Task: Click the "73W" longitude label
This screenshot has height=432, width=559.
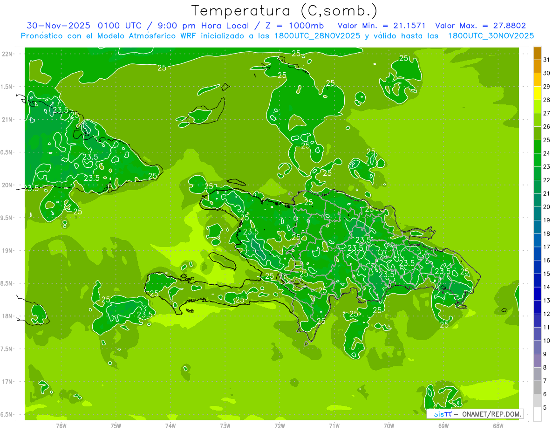Action: point(225,426)
